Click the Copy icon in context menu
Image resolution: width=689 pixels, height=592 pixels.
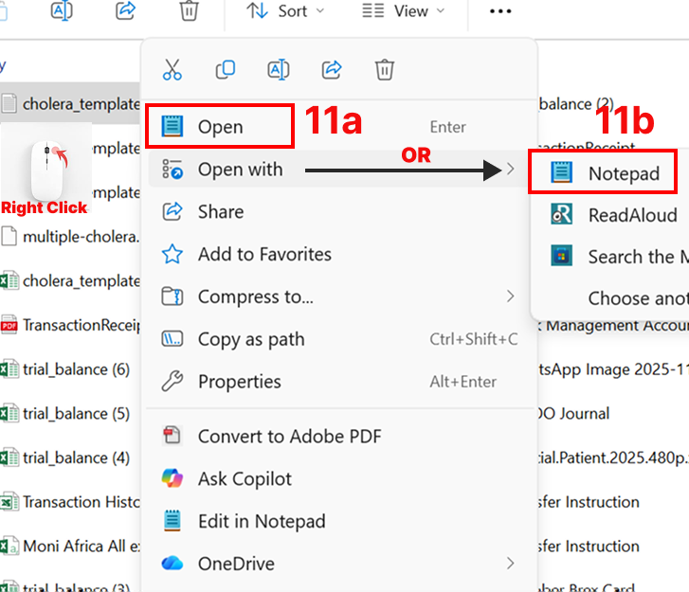pos(226,69)
